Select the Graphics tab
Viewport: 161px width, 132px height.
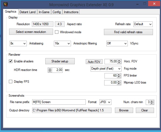tap(10, 12)
